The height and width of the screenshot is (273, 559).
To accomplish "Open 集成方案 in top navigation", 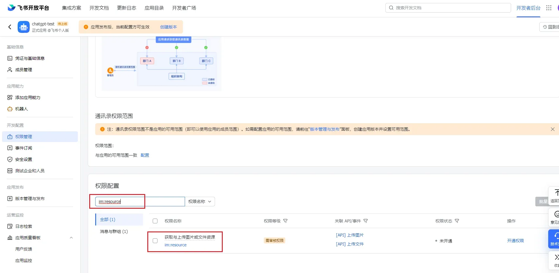I will click(72, 8).
